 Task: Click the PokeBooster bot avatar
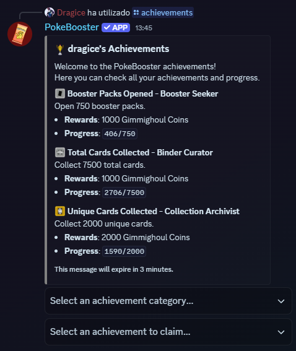click(x=20, y=34)
